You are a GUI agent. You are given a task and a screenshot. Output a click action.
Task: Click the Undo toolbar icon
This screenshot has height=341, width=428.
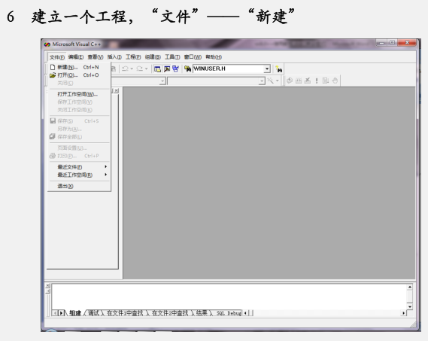pyautogui.click(x=126, y=69)
